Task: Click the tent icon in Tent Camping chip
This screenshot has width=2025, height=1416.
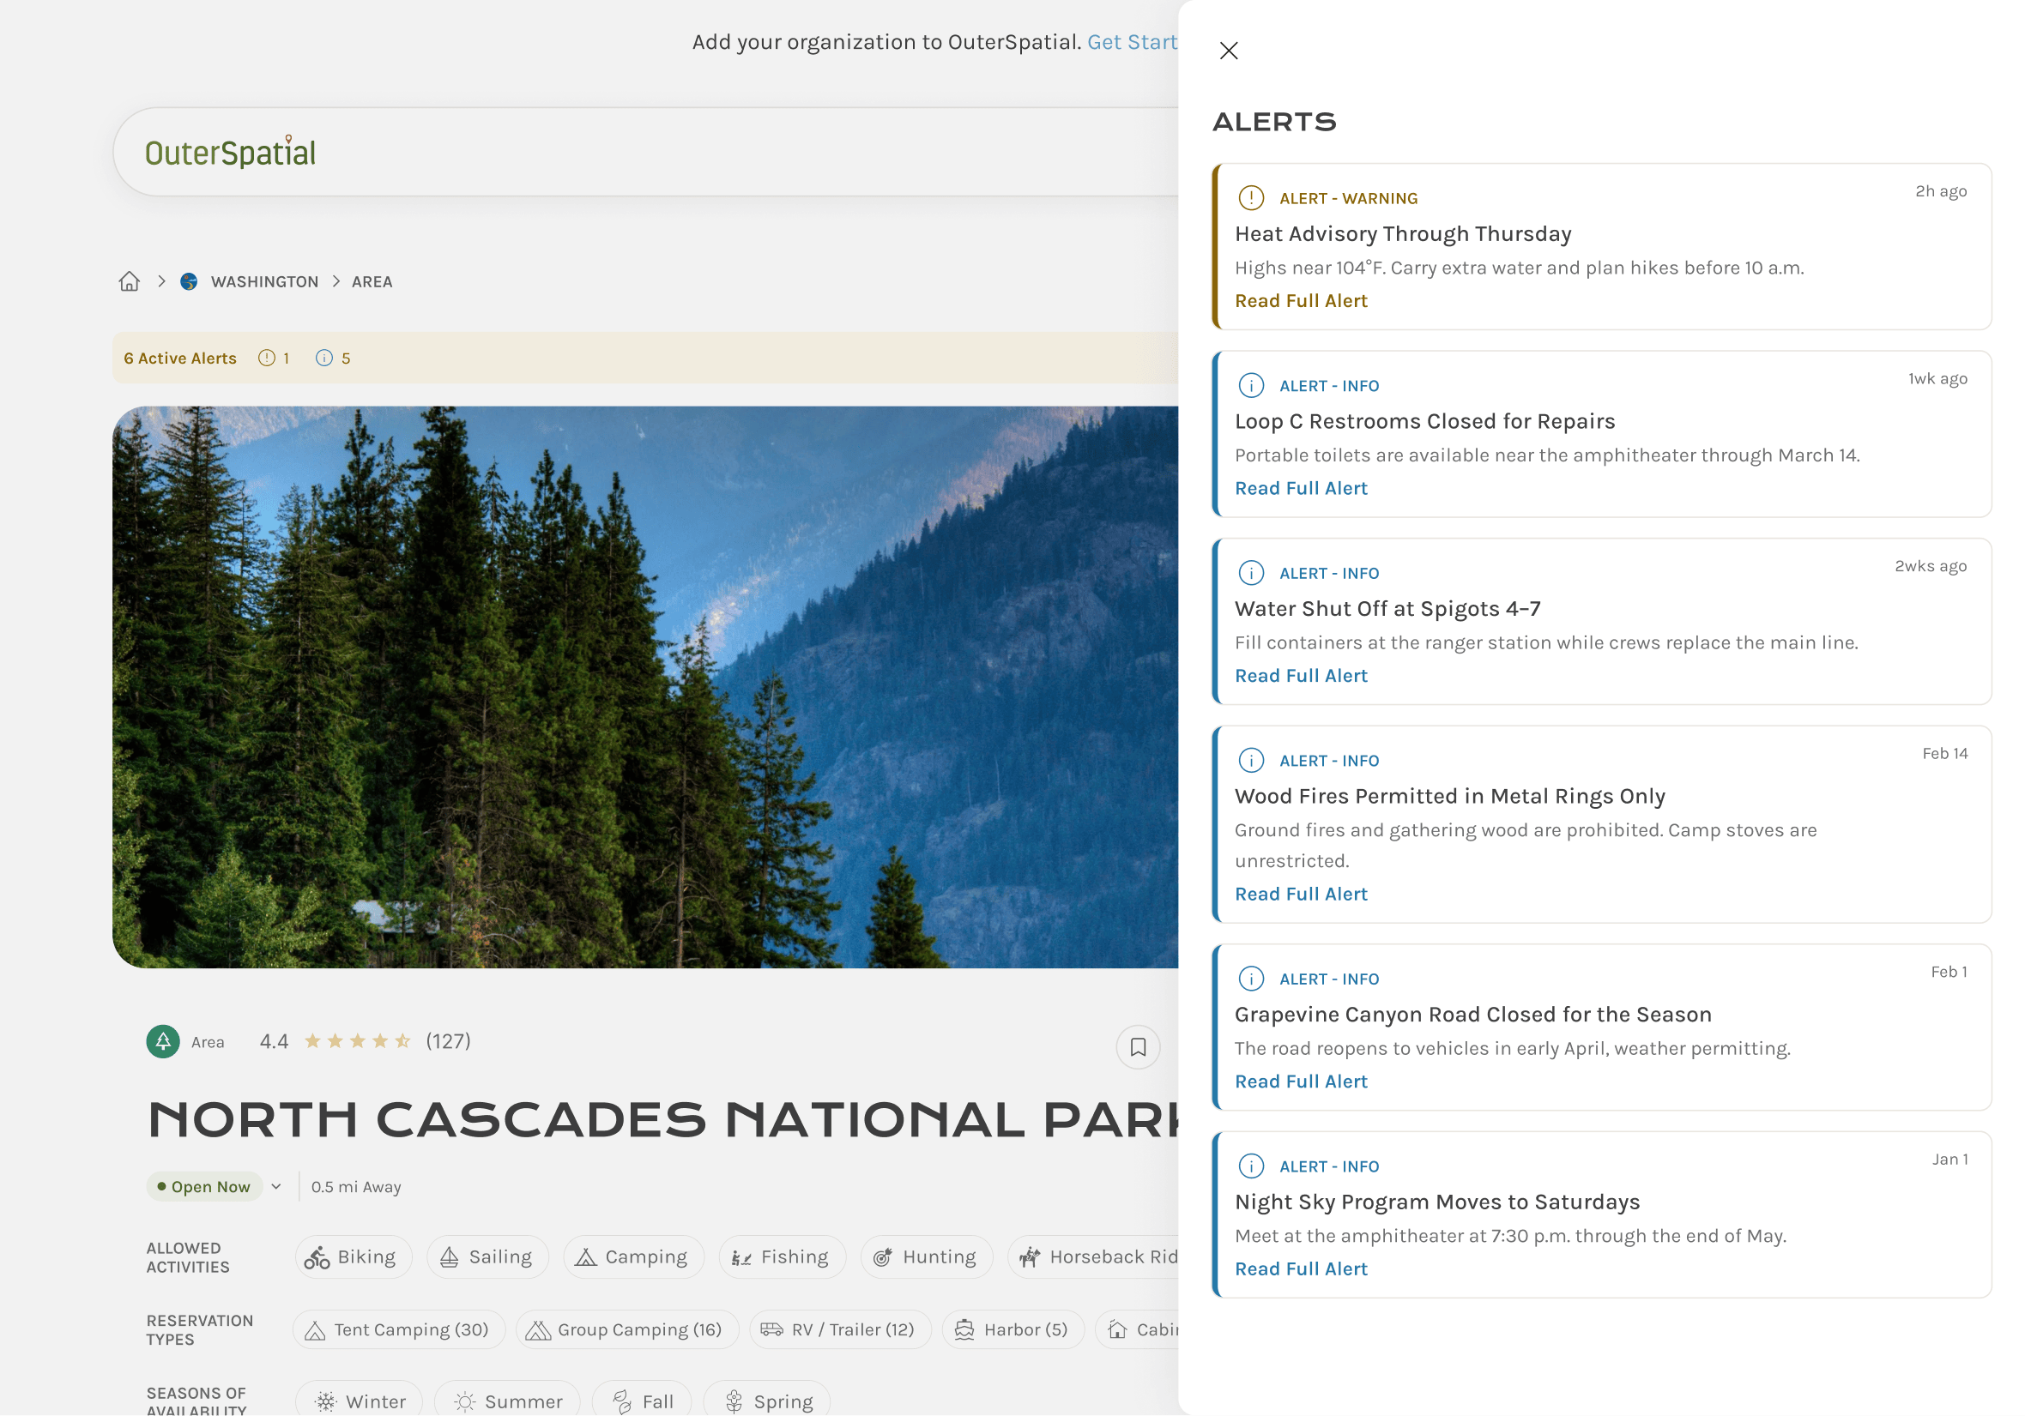Action: (x=315, y=1330)
